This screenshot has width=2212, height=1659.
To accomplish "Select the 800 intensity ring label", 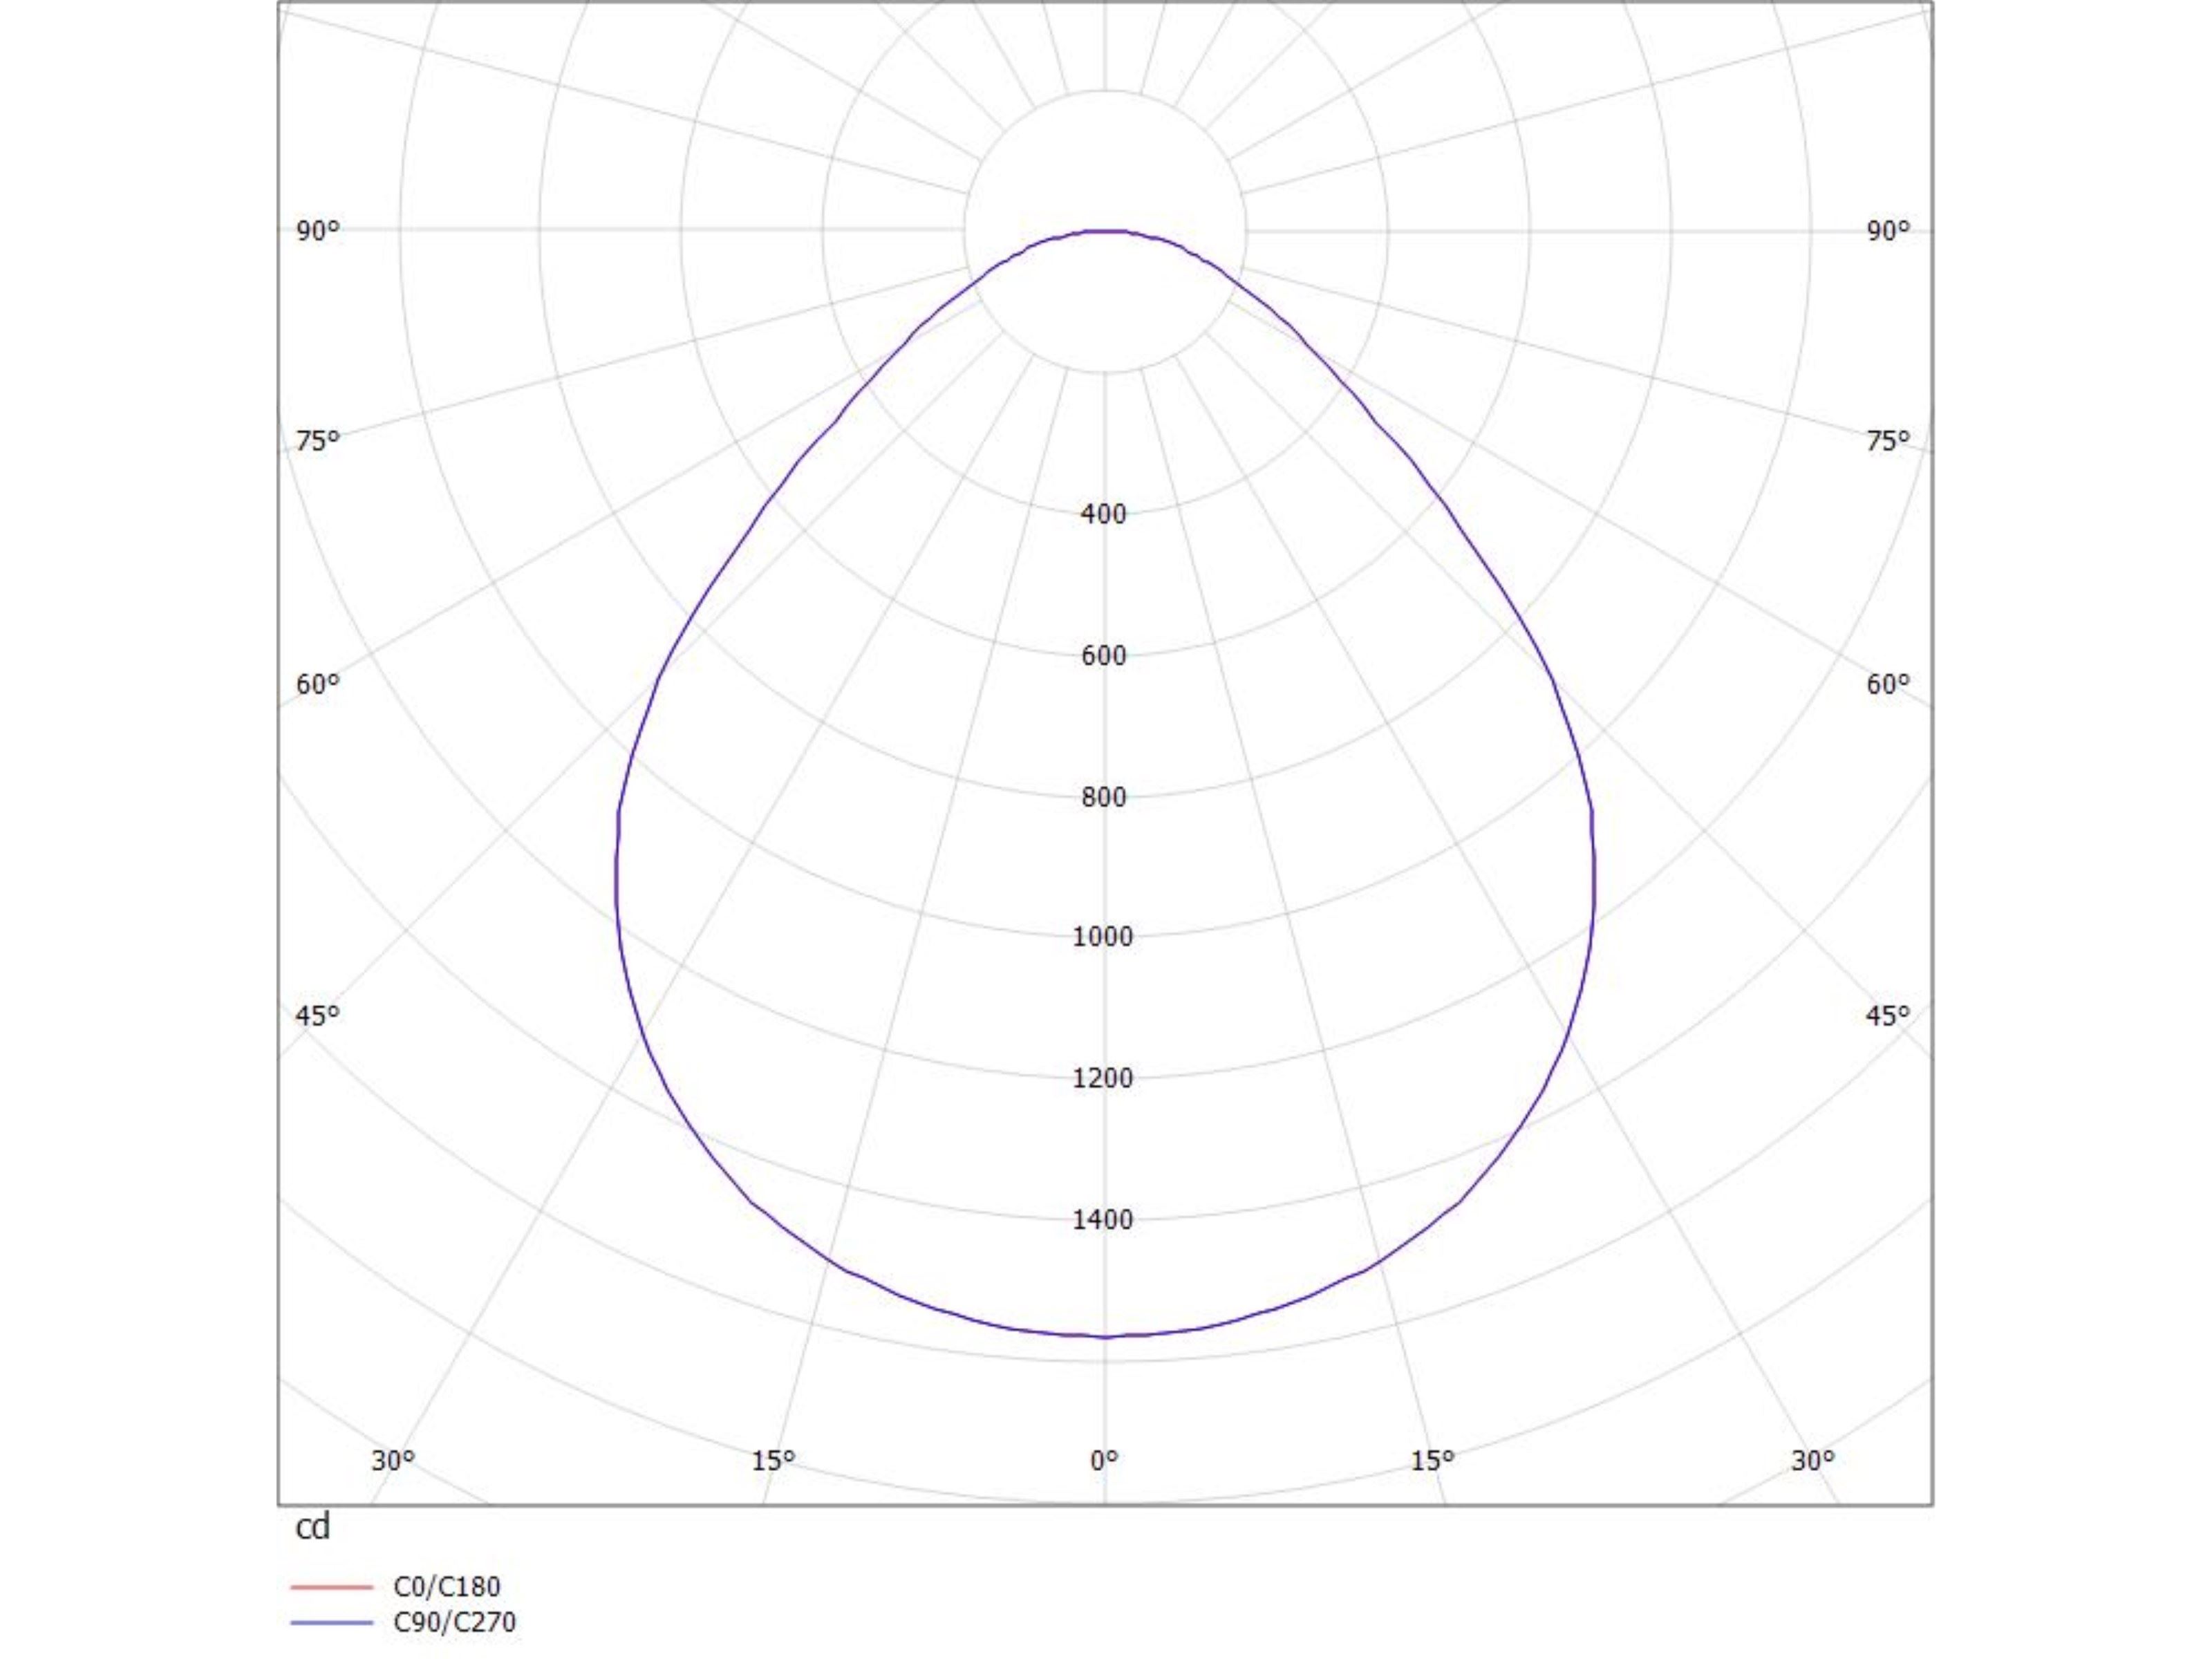I will tap(1104, 798).
